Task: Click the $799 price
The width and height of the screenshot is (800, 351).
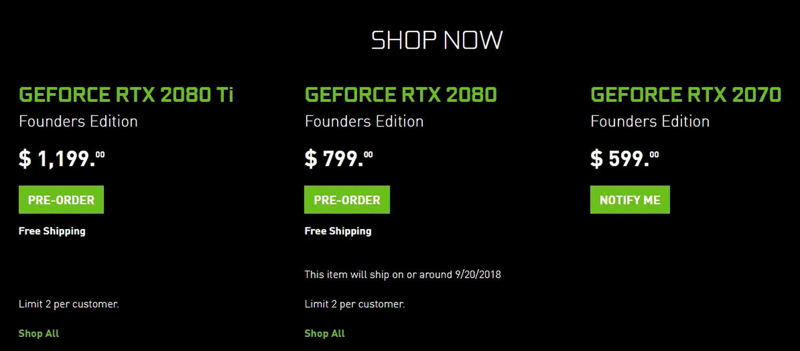Action: pos(339,159)
